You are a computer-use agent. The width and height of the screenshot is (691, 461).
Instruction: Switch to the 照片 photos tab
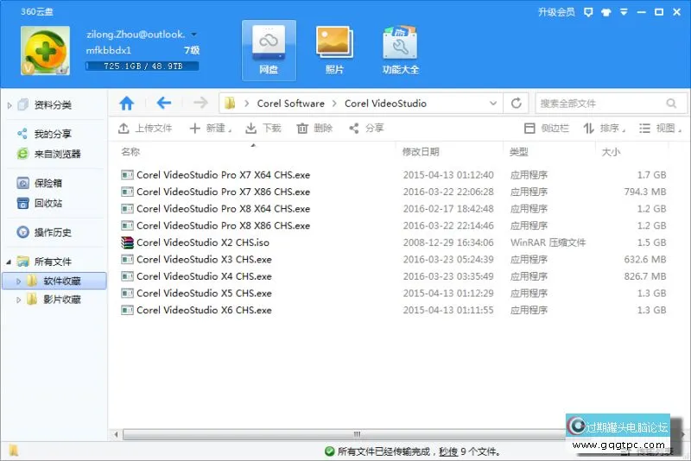(334, 50)
